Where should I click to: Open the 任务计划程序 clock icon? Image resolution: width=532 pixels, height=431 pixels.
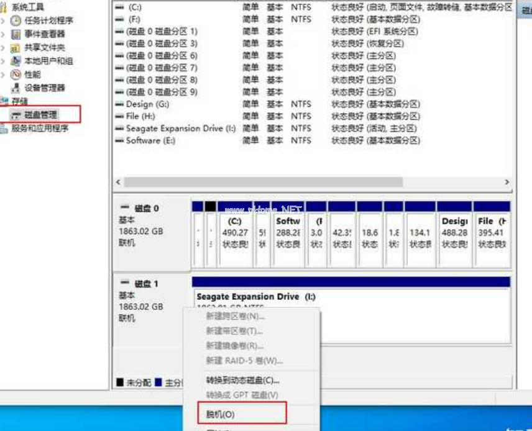coord(14,21)
